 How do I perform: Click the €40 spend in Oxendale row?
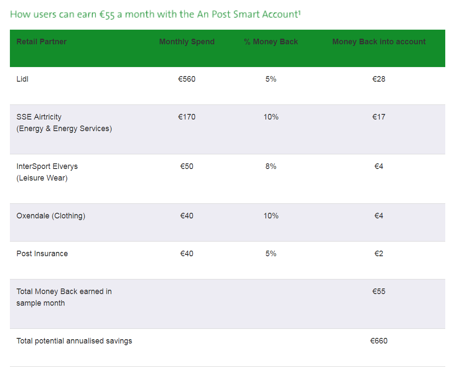tap(187, 216)
